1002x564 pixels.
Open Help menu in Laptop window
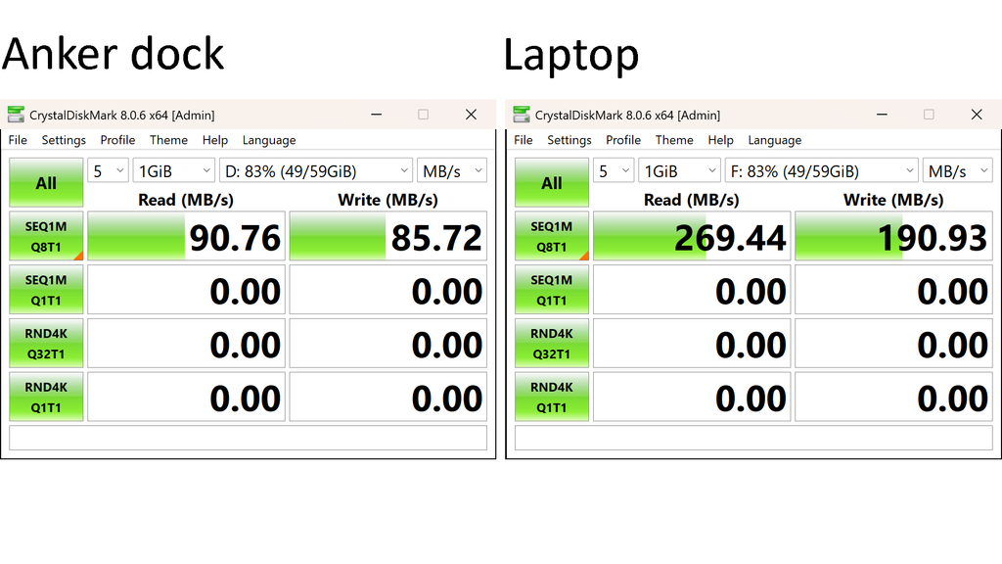(721, 140)
